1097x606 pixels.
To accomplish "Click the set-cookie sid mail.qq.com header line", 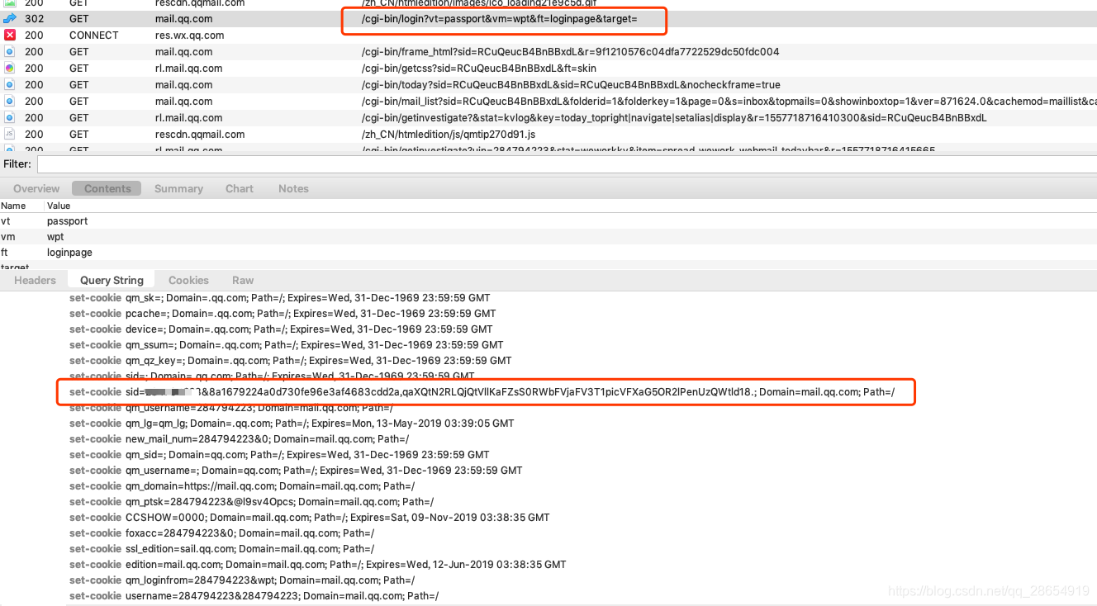I will pos(482,392).
